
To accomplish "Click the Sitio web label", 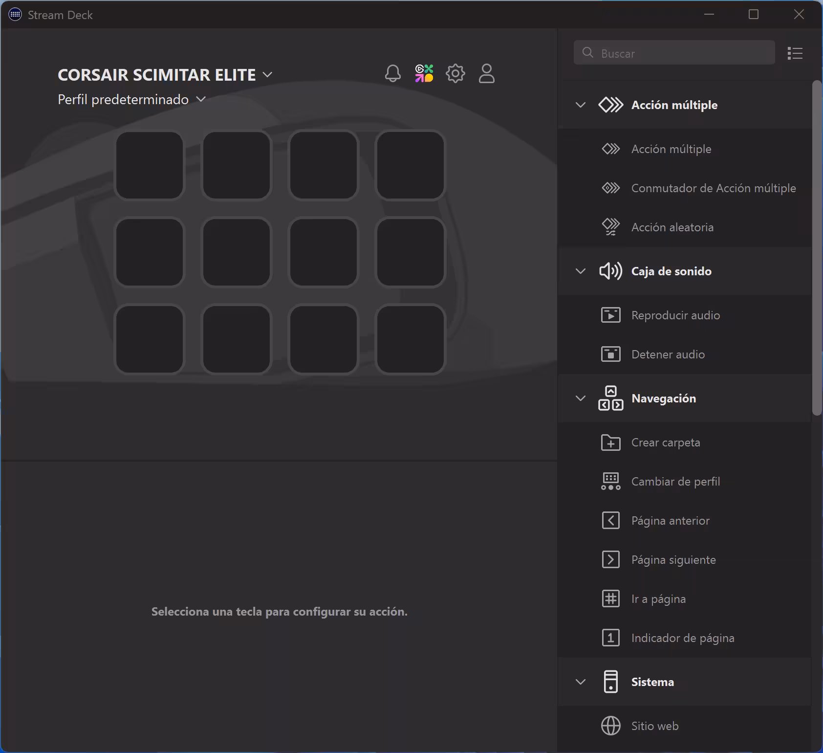I will tap(655, 726).
